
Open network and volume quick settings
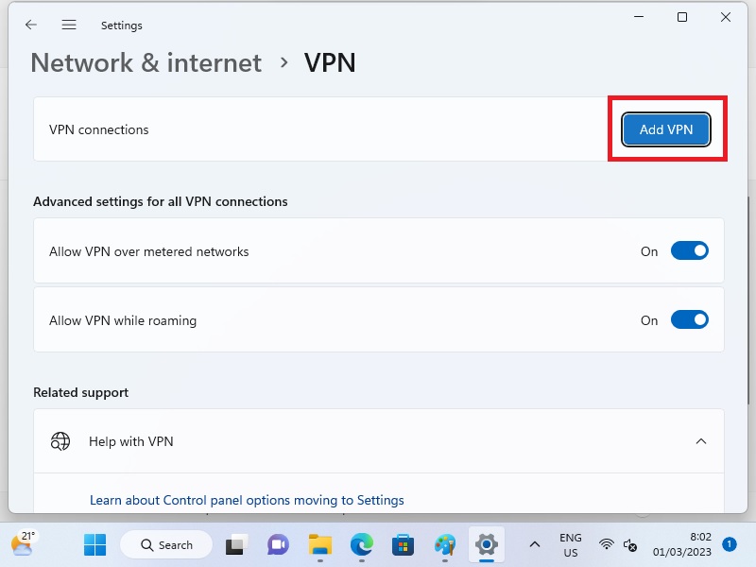[x=618, y=545]
